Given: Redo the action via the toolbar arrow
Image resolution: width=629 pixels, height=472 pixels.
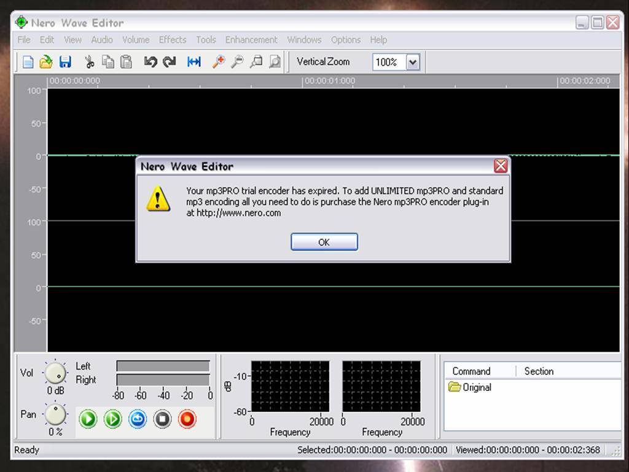Looking at the screenshot, I should coord(170,62).
